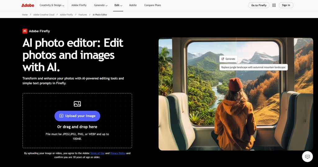Click the Go to Firefly button
Image resolution: width=318 pixels, height=167 pixels.
[259, 5]
